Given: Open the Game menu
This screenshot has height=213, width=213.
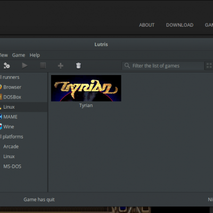Looking at the screenshot, I should click(x=19, y=55).
